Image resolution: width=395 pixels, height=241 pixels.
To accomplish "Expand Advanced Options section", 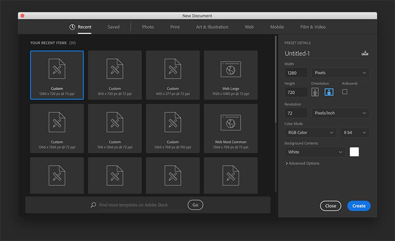I will (x=302, y=163).
